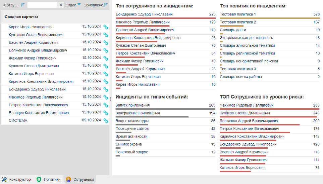Viewport: 323px width, 184px height.
Task: Click gears icon for Котиков Игорь Борисович in list
Action: coord(106,74)
